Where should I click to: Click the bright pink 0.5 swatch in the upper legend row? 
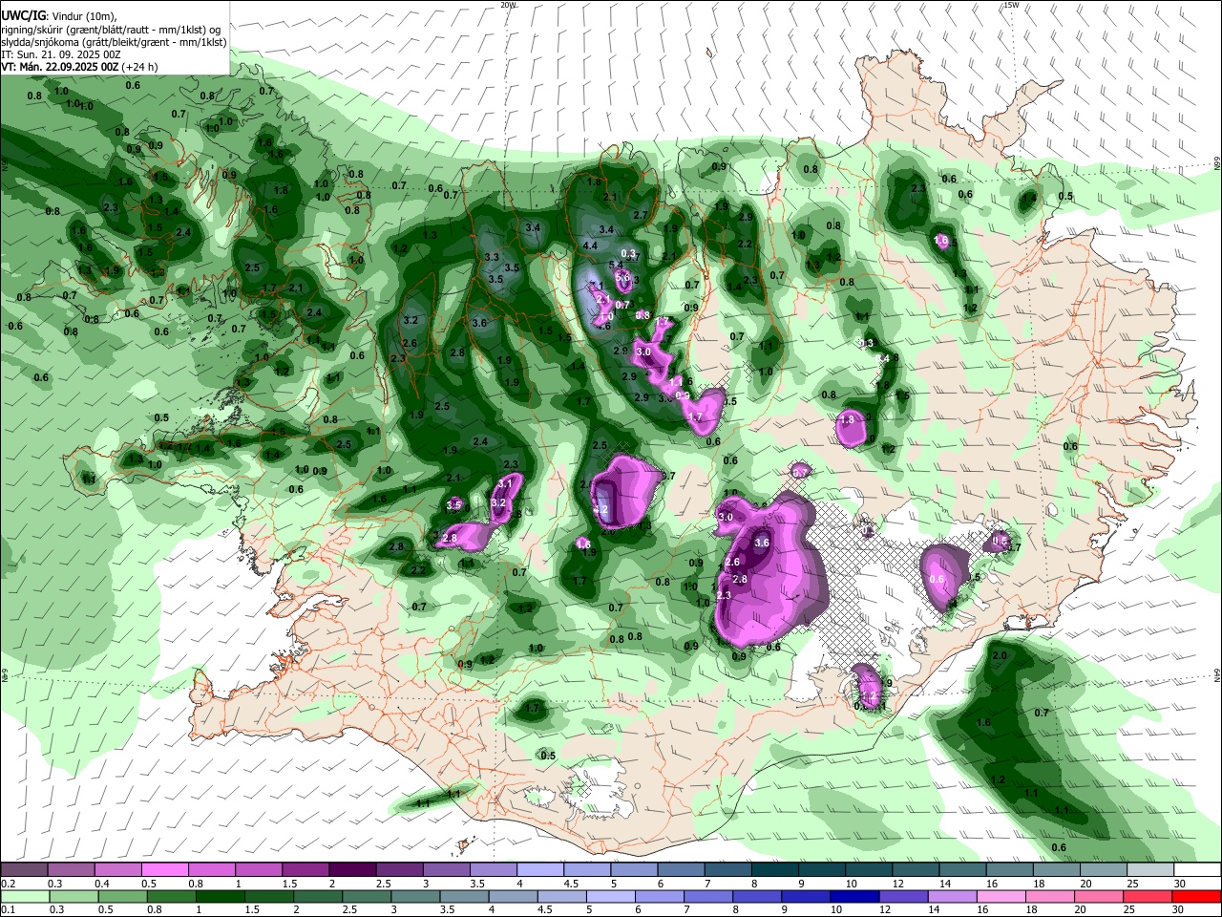tap(164, 870)
